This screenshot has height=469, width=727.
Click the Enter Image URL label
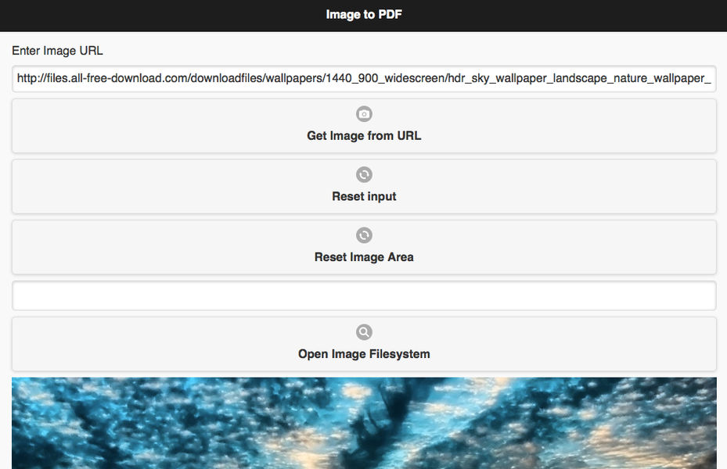click(x=57, y=51)
